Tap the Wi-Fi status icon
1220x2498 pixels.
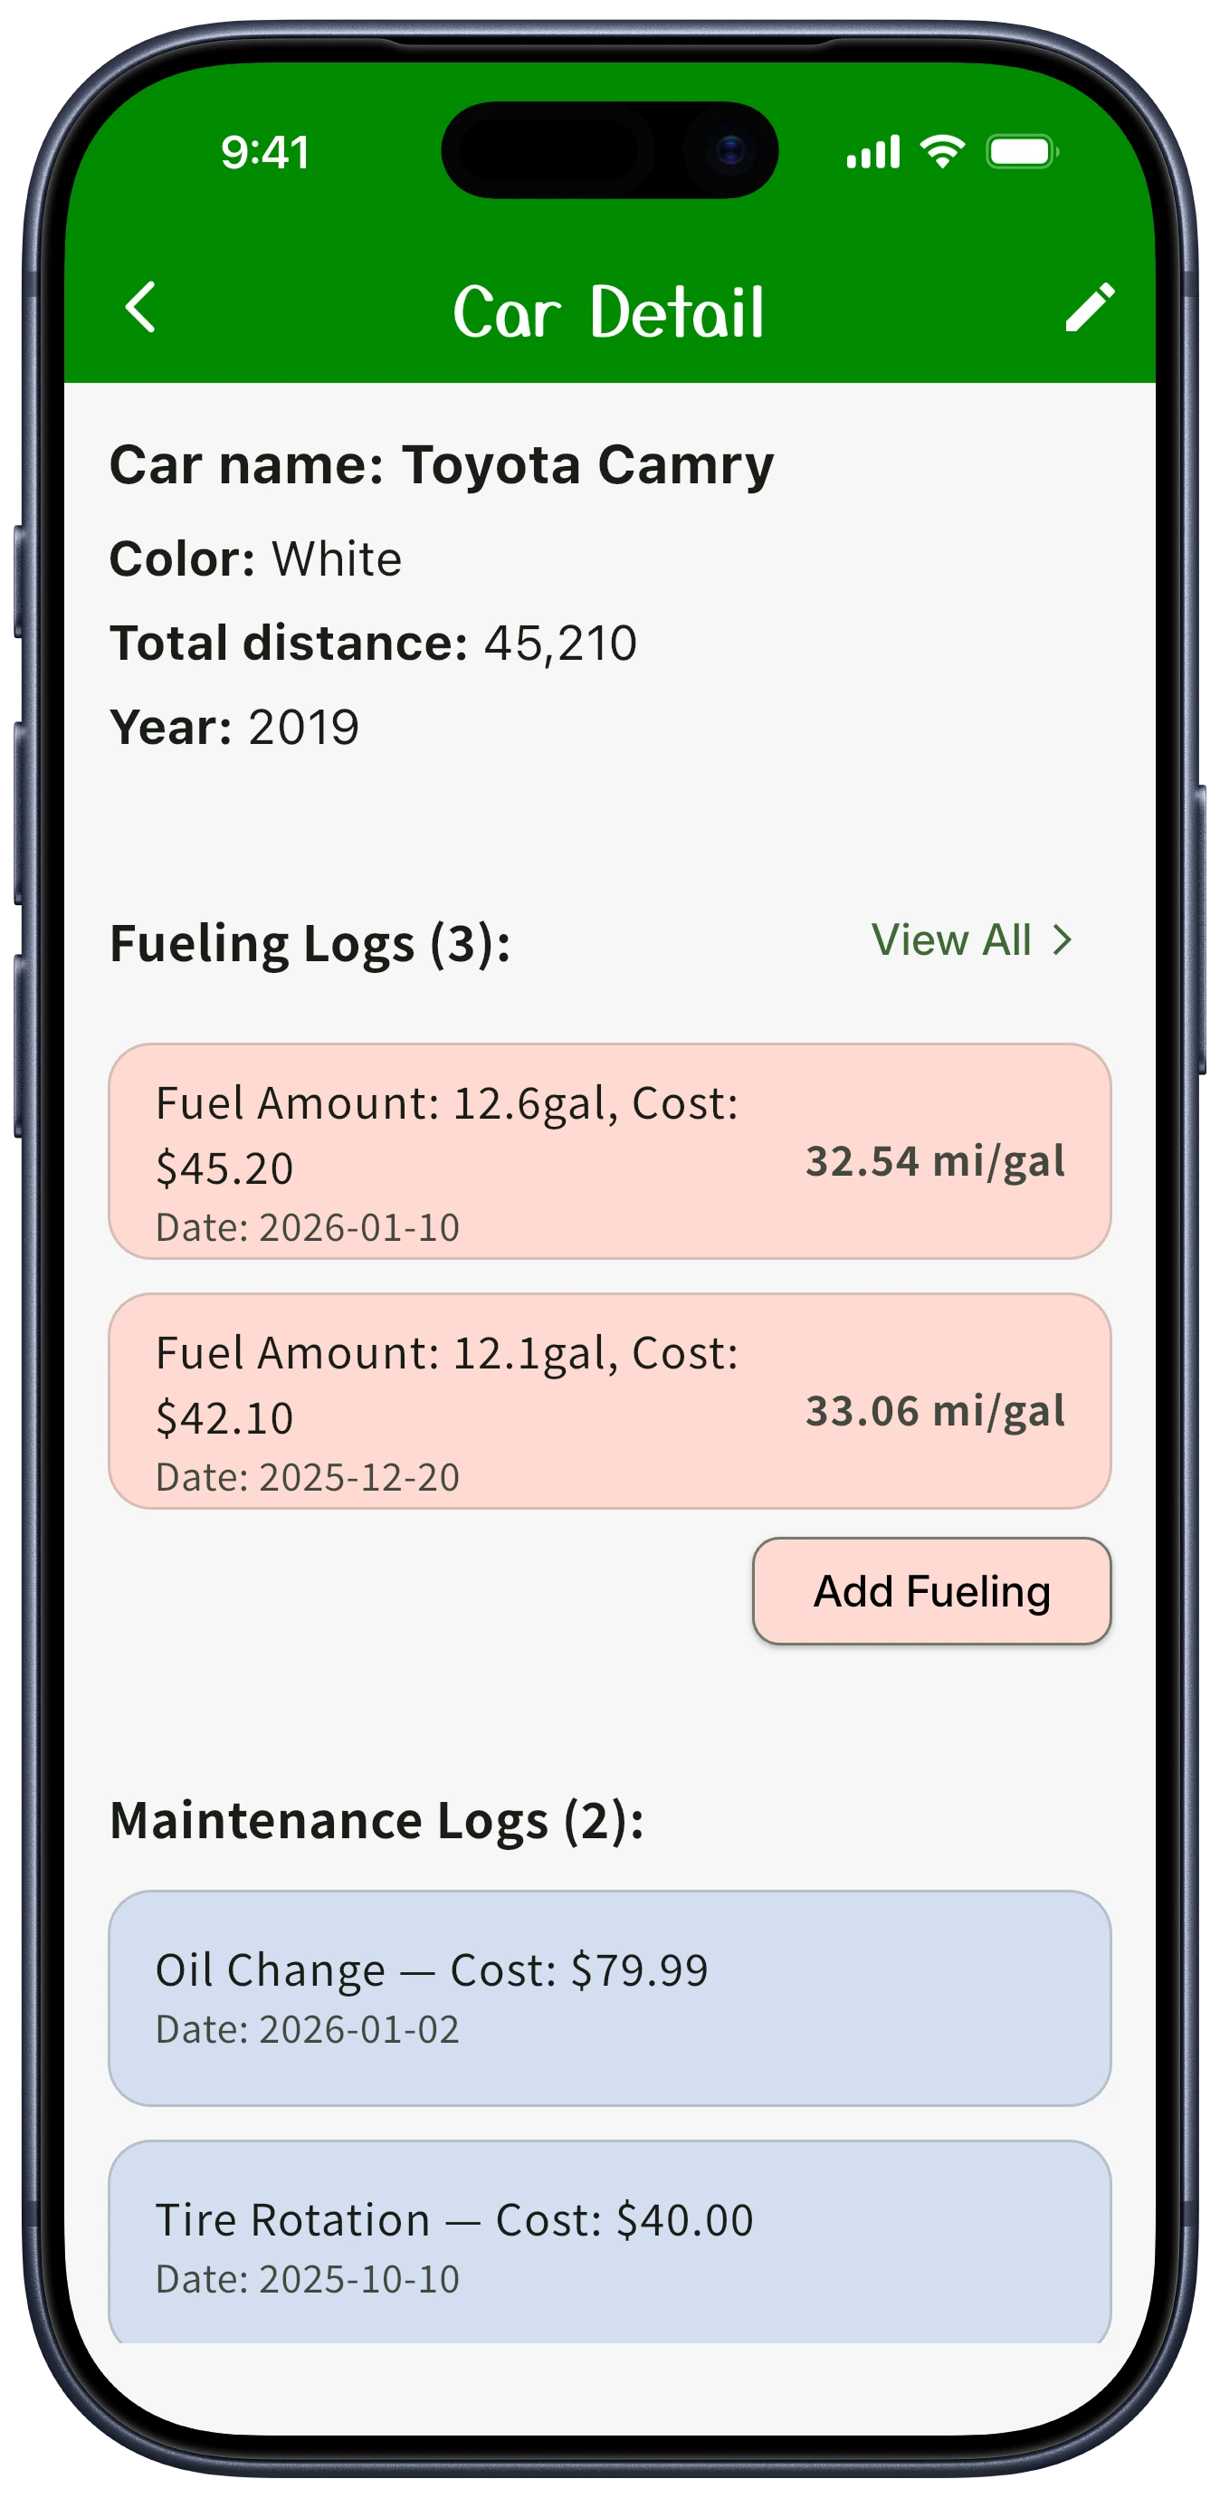click(941, 151)
